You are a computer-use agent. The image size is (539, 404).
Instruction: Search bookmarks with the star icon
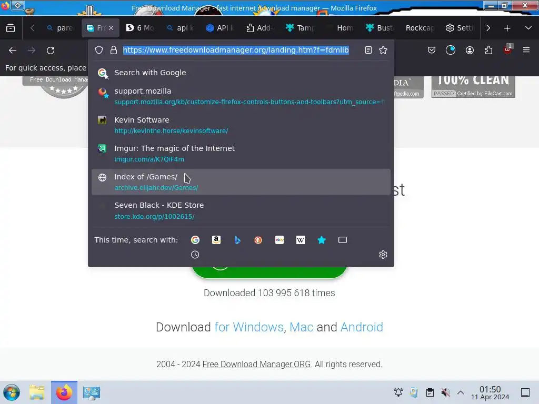coord(322,240)
